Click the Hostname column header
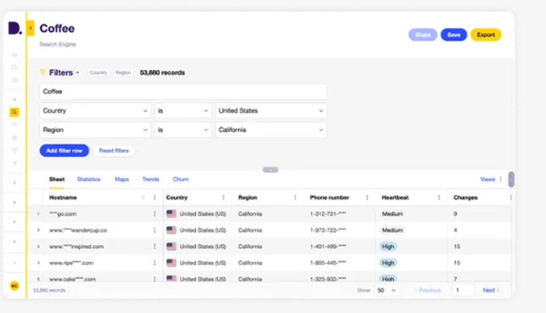The width and height of the screenshot is (546, 313). point(63,198)
